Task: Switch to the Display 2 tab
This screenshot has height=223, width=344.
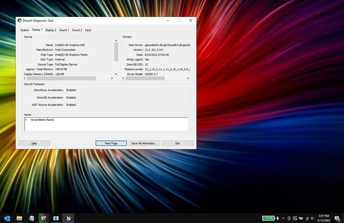Action: [51, 30]
